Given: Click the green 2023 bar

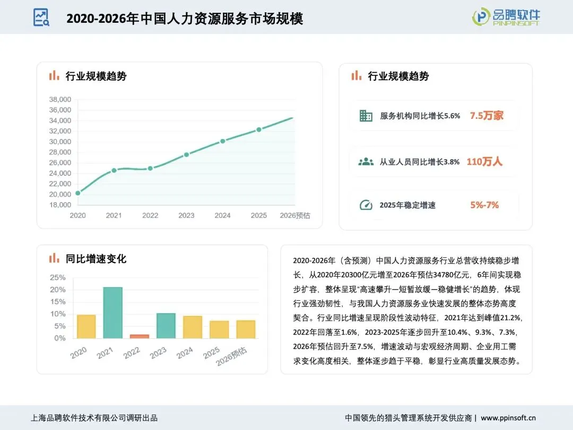Looking at the screenshot, I should [166, 326].
